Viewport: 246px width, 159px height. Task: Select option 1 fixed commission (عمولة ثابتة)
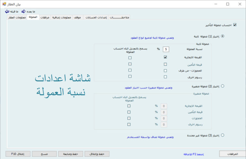pyautogui.click(x=223, y=36)
